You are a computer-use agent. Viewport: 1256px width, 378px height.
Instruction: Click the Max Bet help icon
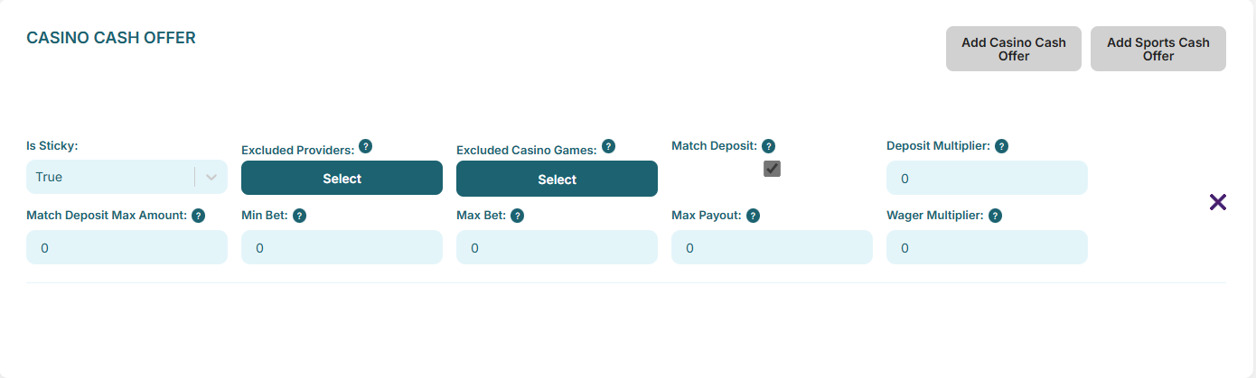(517, 216)
